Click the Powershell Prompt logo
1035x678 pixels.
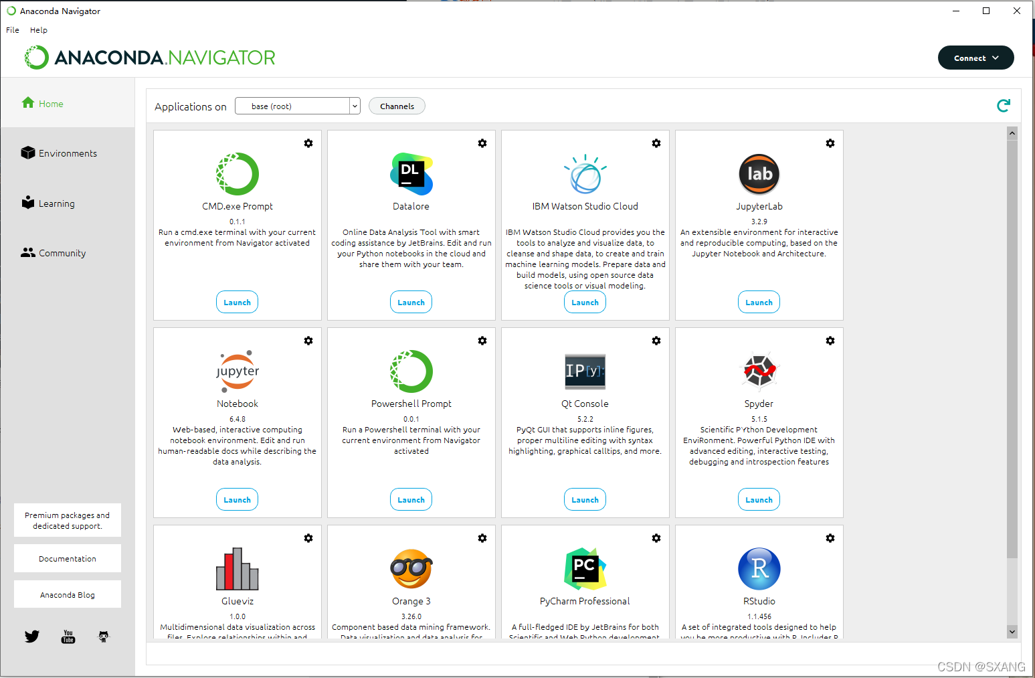click(411, 371)
